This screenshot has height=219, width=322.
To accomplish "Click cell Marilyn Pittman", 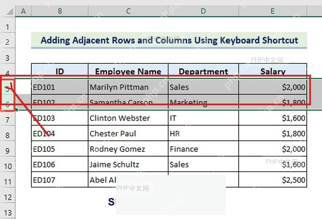I will click(128, 87).
